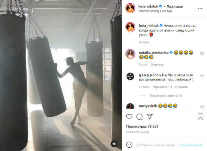207x151 pixels.
Task: Like nastyavinik's comment heart
Action: click(x=202, y=107)
